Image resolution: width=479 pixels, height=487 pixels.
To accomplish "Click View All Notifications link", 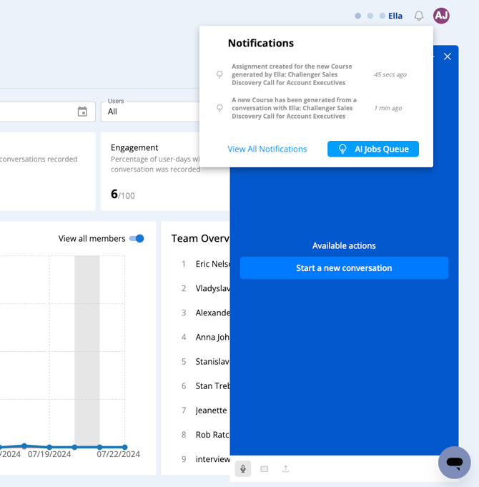I will 267,149.
